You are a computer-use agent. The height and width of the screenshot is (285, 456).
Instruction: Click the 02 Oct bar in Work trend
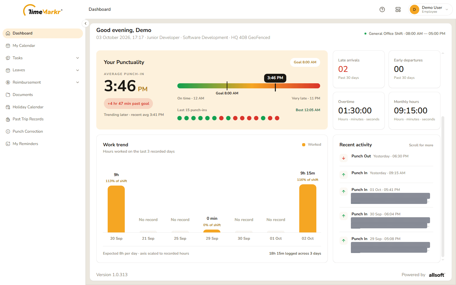308,208
